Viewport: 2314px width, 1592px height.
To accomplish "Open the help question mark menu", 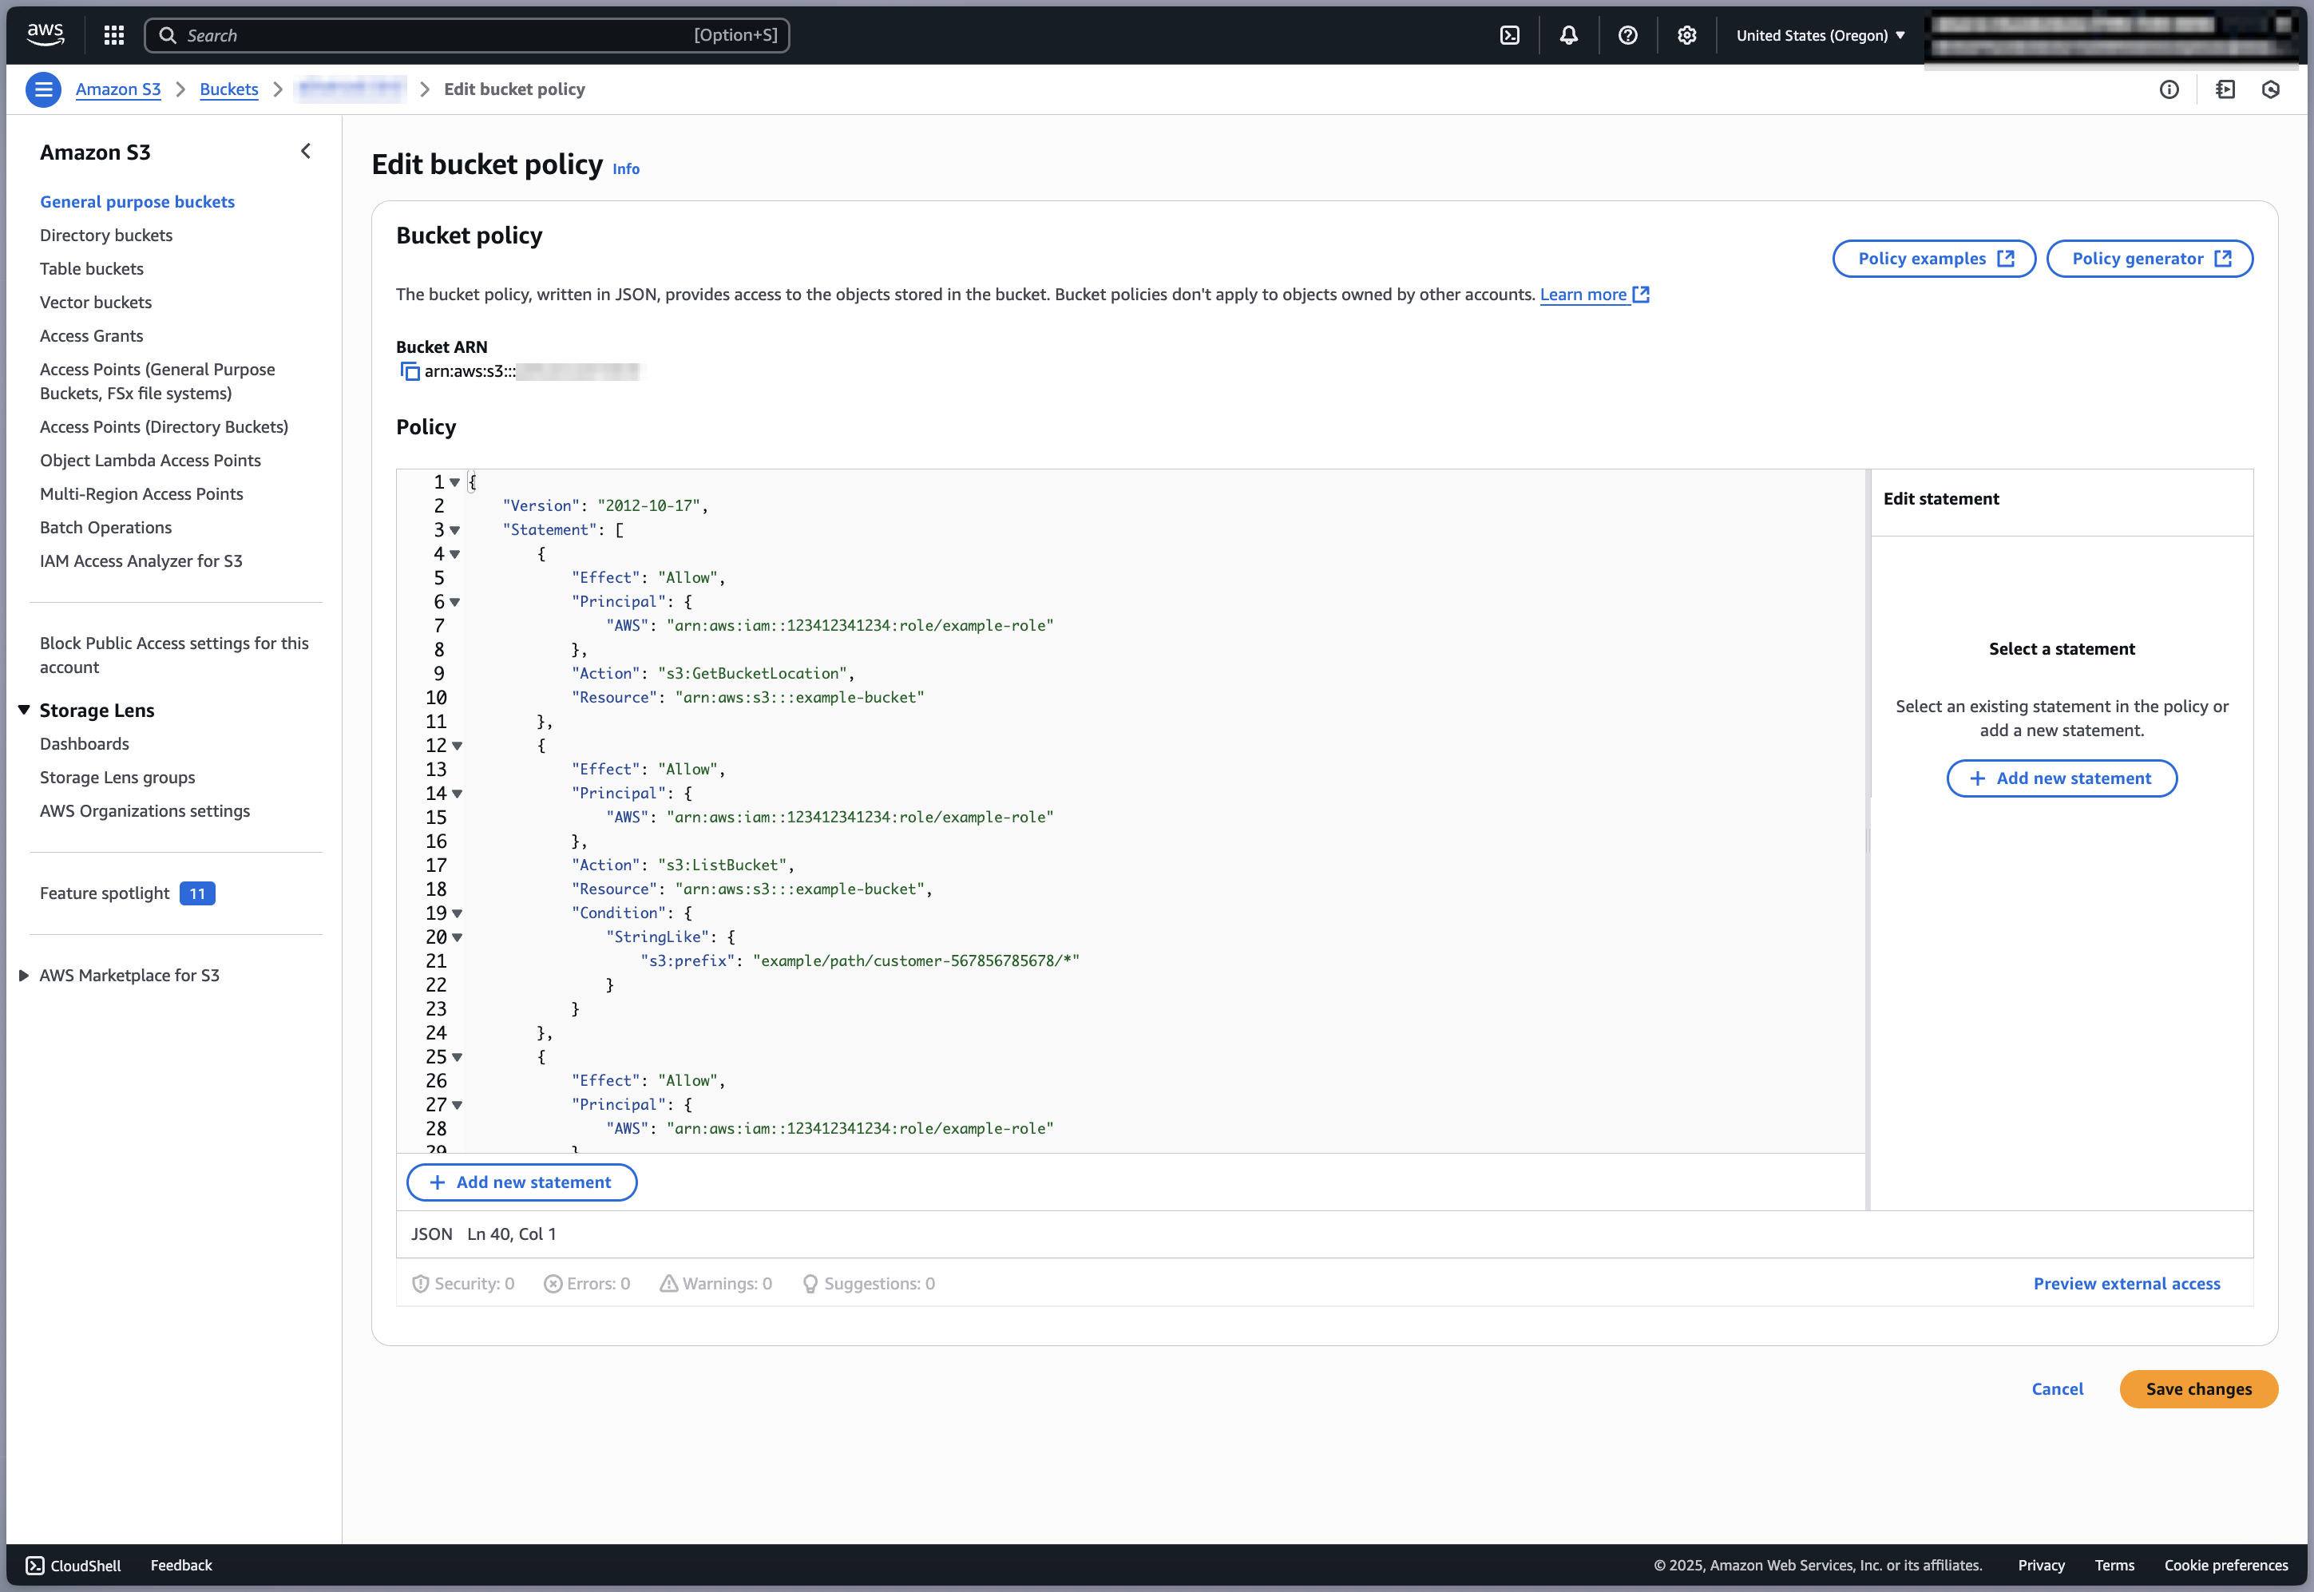I will [1628, 35].
